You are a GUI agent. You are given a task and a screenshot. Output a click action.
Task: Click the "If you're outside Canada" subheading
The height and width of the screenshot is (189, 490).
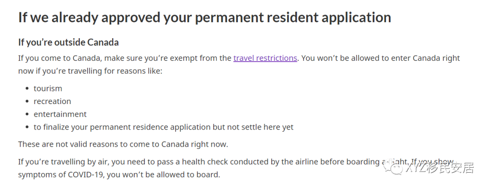69,42
